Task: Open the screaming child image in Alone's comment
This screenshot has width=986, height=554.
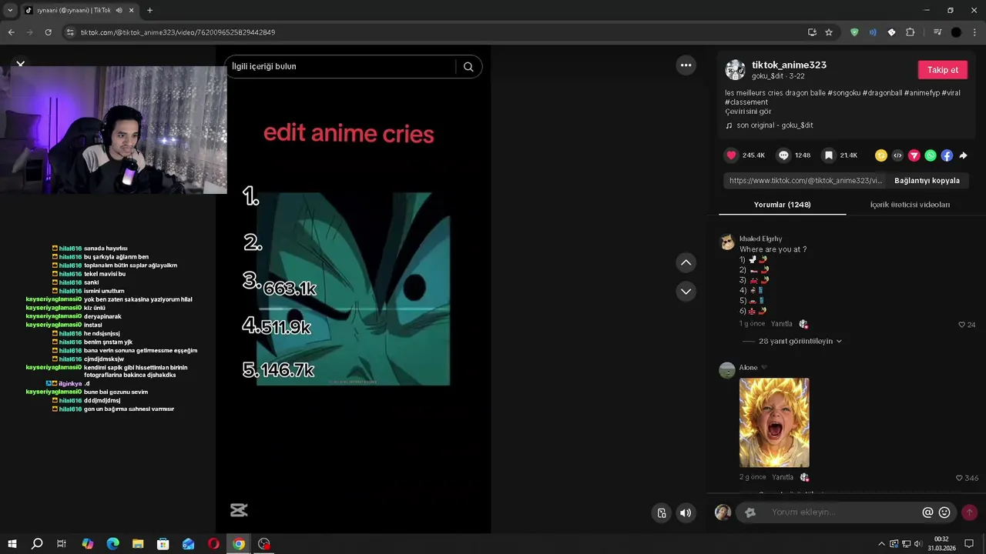Action: point(774,422)
